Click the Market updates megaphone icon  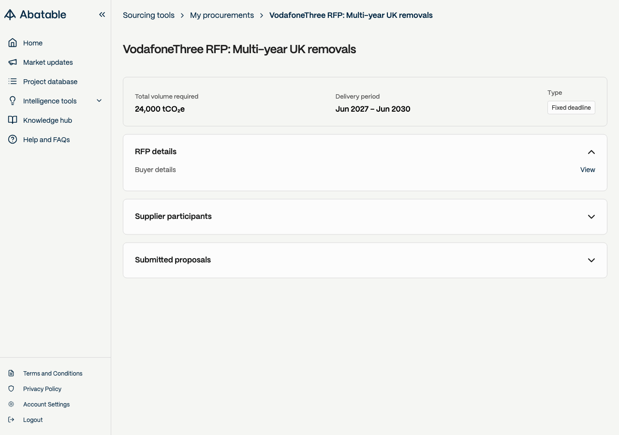pos(13,62)
